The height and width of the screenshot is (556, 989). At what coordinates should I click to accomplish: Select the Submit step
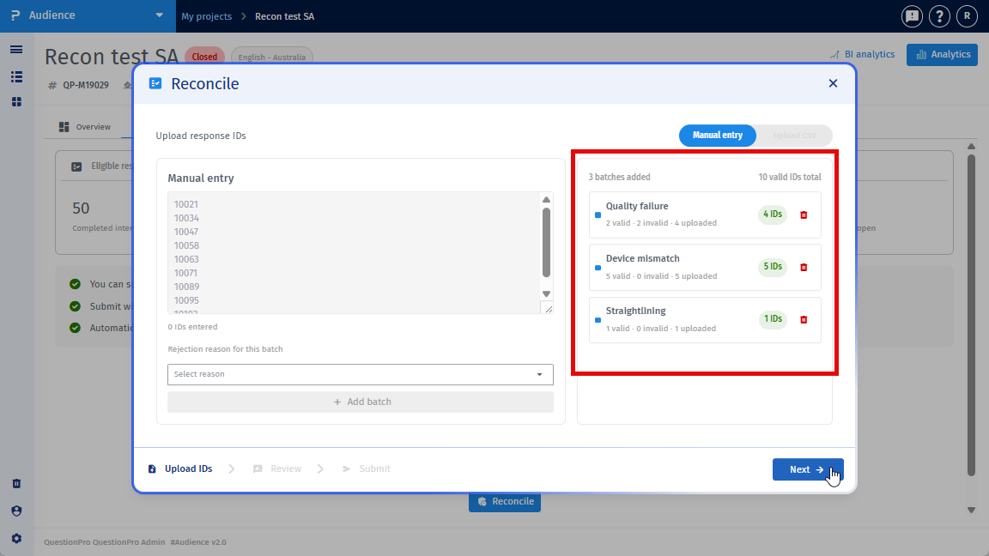point(367,469)
